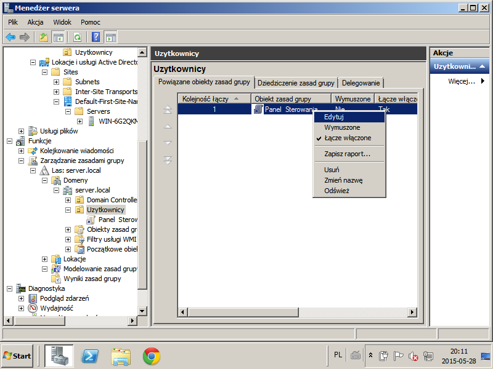Click the Usługi plików icon

tap(33, 131)
